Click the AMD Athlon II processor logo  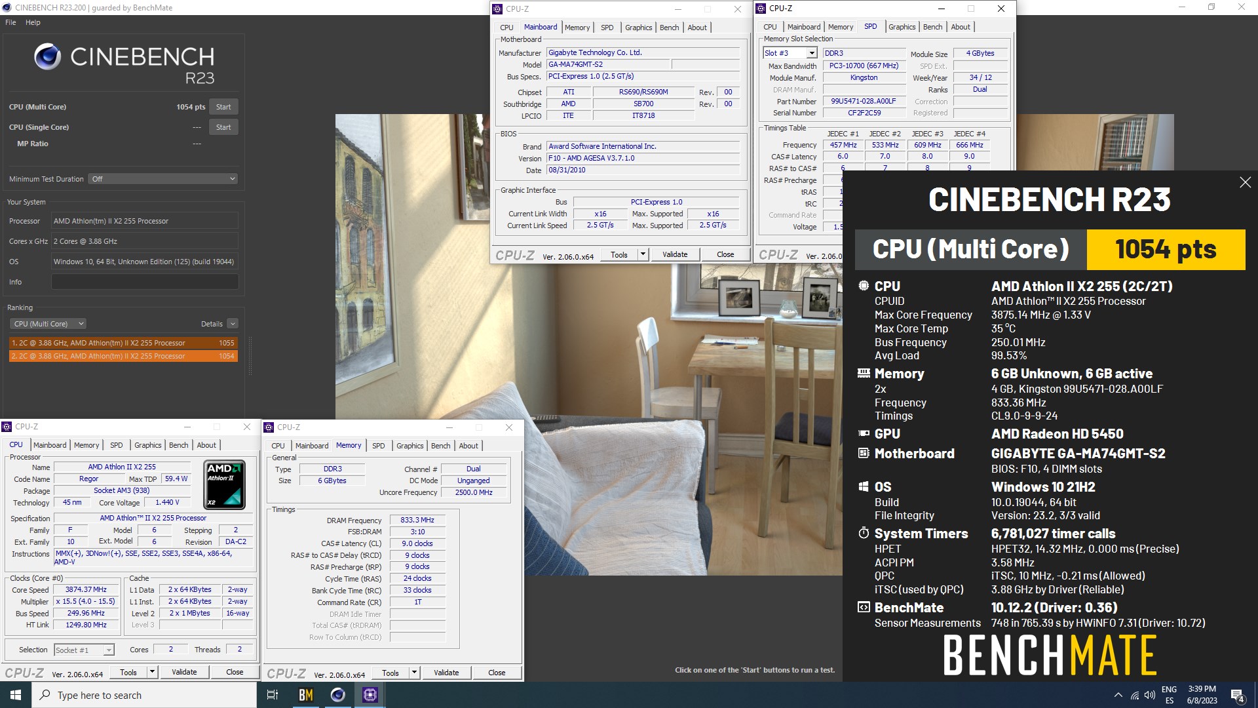[x=225, y=485]
